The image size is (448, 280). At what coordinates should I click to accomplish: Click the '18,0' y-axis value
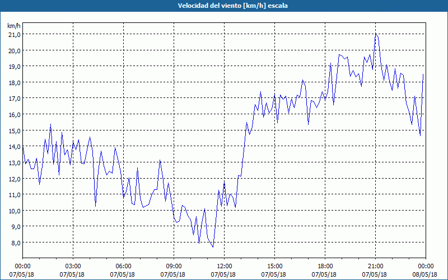(x=15, y=82)
